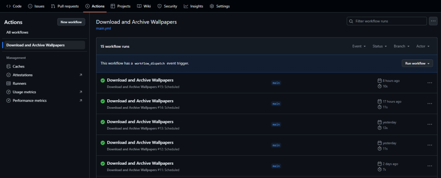Open Performance metrics in the sidebar
The height and width of the screenshot is (178, 441).
(x=29, y=101)
